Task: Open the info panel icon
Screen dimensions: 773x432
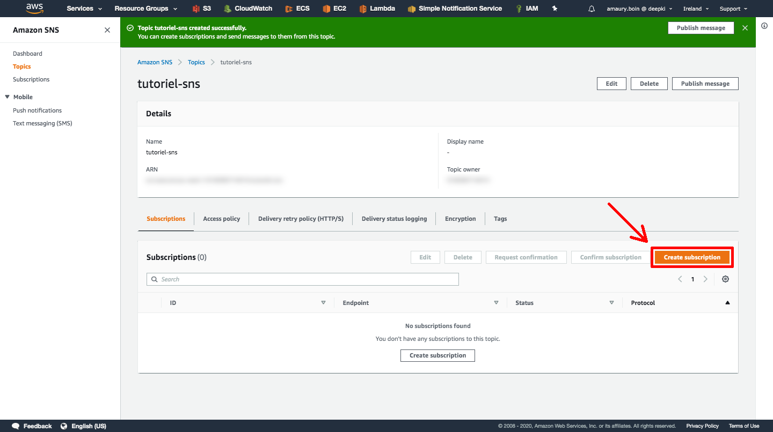Action: pyautogui.click(x=764, y=26)
